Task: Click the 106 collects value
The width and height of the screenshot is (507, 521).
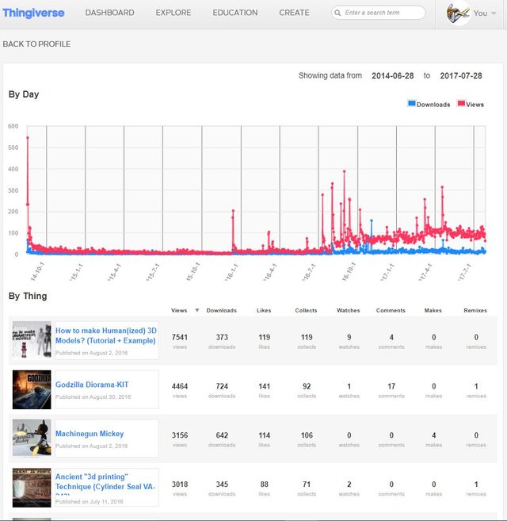Action: coord(307,435)
